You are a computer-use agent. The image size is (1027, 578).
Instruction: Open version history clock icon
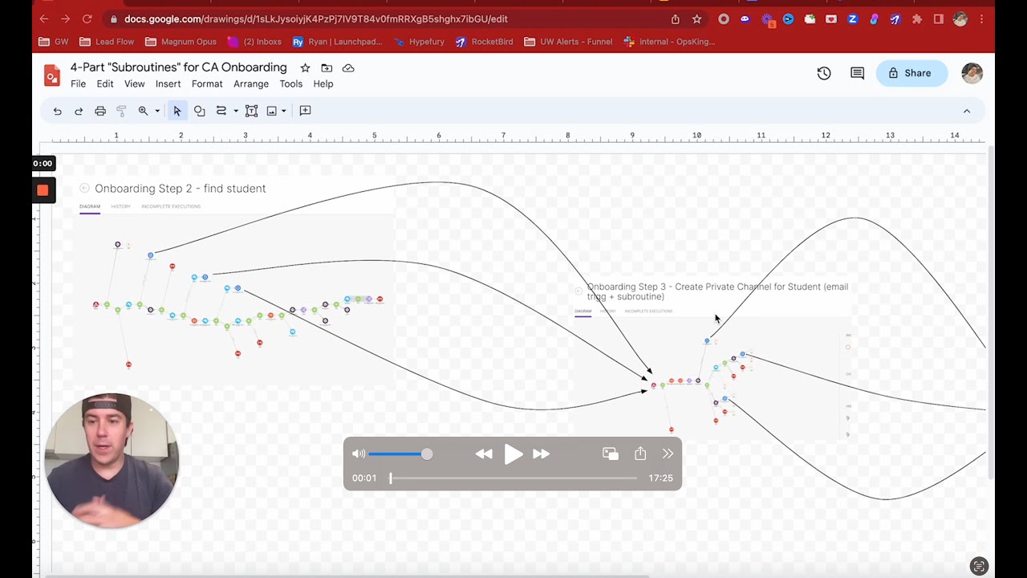(x=824, y=73)
